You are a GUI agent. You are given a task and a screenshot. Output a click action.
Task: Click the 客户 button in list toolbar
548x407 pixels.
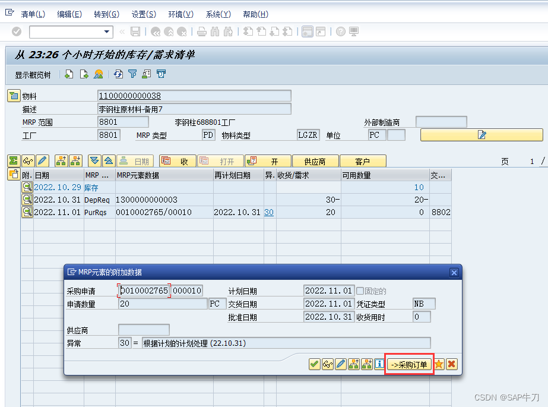tap(363, 161)
